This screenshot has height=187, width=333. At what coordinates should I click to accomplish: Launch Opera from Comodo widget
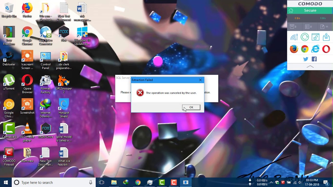(326, 49)
